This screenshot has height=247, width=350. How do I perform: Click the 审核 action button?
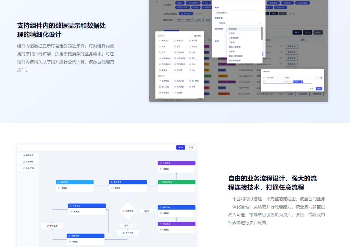coord(179,20)
